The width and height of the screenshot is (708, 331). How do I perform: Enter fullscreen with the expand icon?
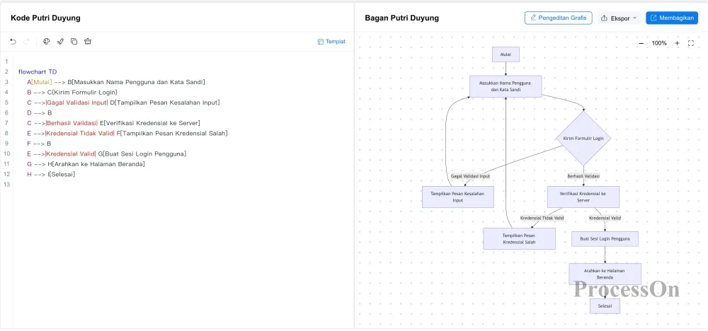click(x=691, y=43)
